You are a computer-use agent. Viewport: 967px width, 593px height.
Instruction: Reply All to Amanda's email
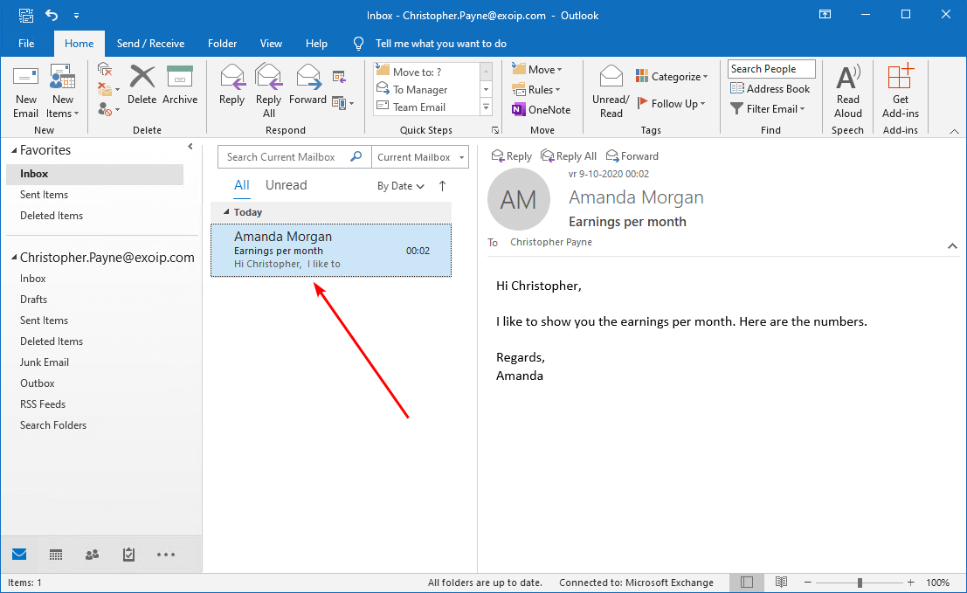point(569,155)
